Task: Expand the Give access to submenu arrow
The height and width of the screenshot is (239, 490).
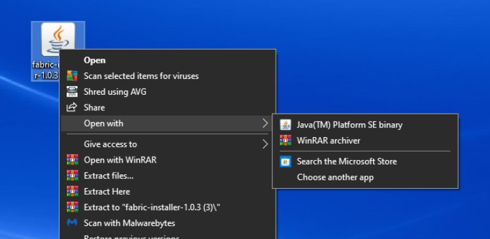Action: pos(265,144)
